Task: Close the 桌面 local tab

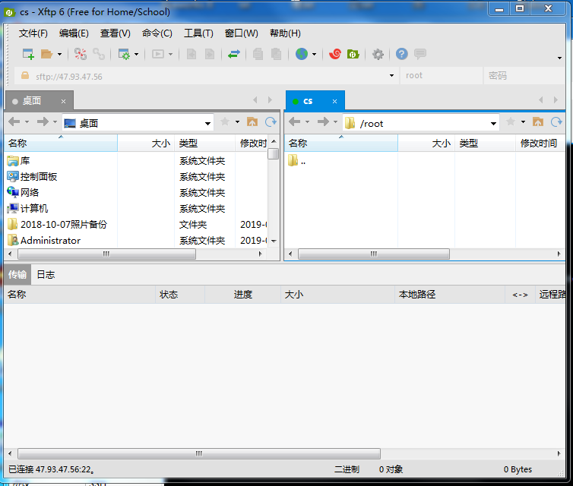Action: [x=64, y=101]
